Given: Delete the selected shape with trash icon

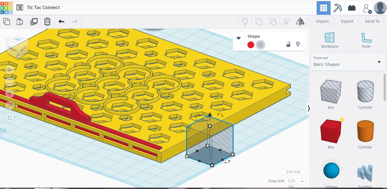Looking at the screenshot, I should point(47,22).
